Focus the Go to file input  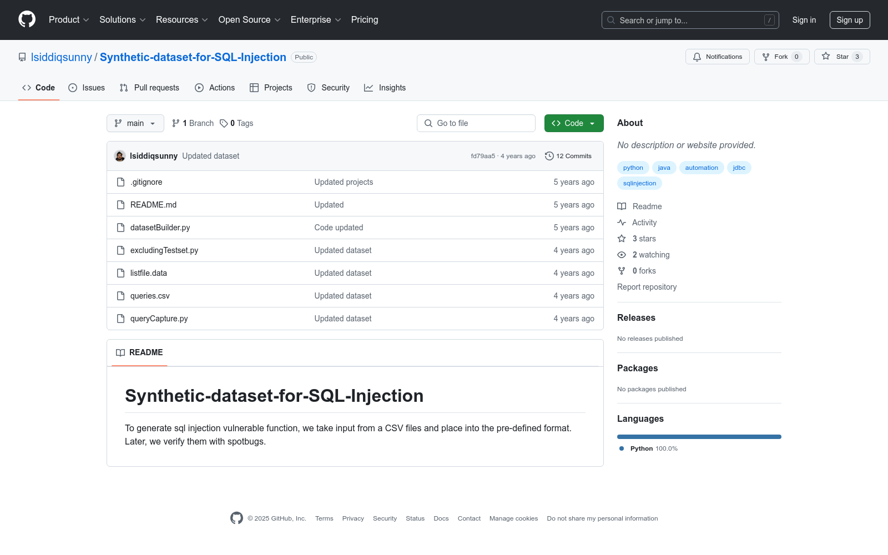(x=476, y=123)
